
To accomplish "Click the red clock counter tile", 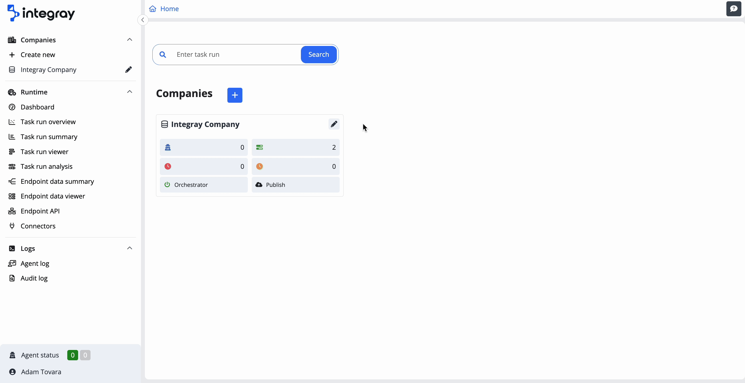I will tap(204, 166).
